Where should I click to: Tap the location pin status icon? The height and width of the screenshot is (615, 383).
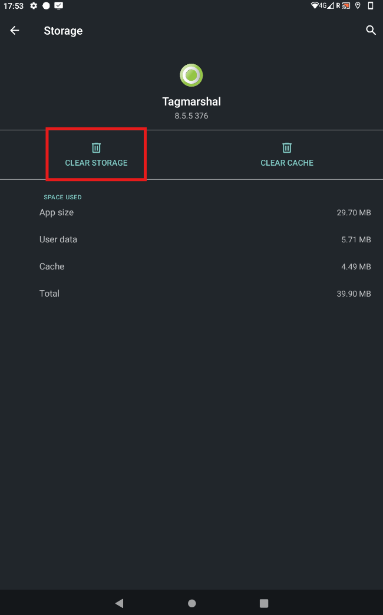(358, 5)
